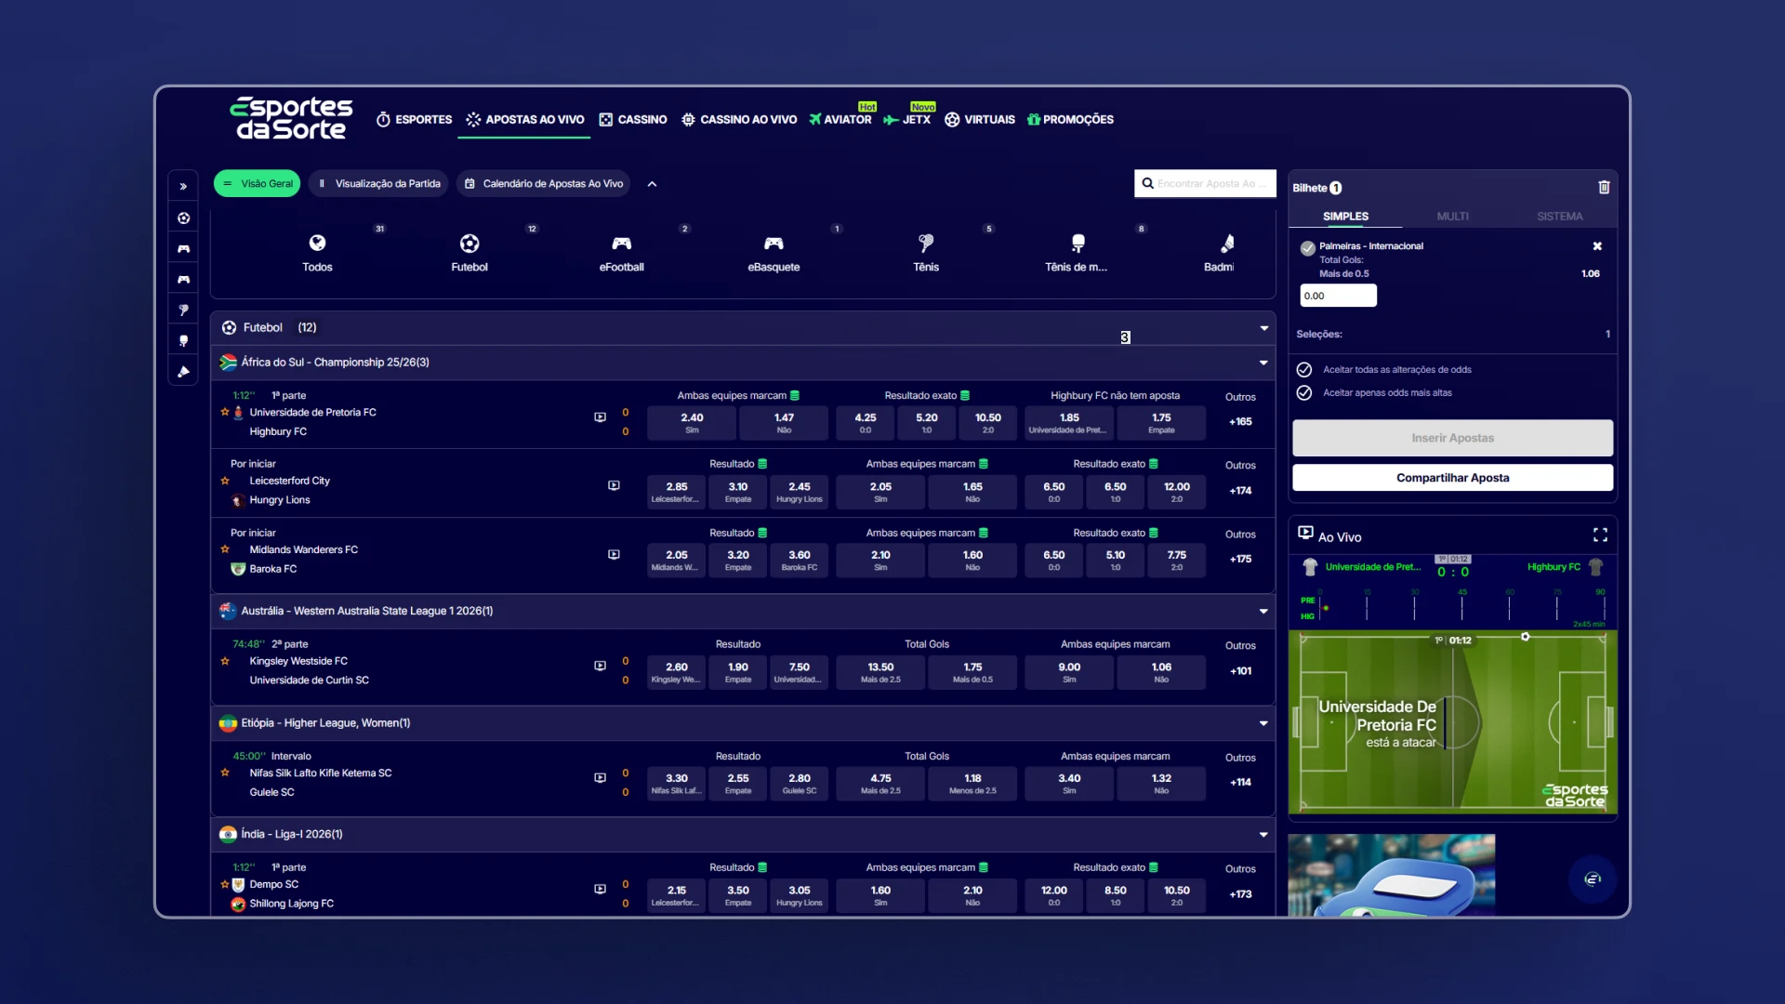Switch to MULTI tab in Bilhete

tap(1452, 217)
